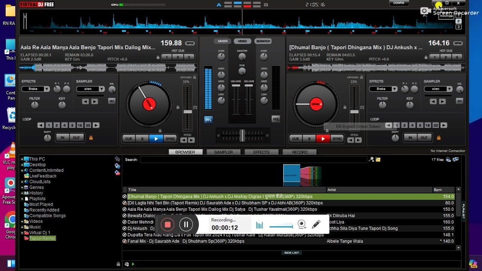Click the folder icon next to search
The width and height of the screenshot is (482, 271).
click(378, 160)
